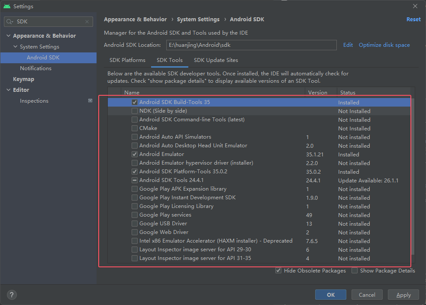Select the Google Play APK Expansion library row
426x305 pixels.
pyautogui.click(x=259, y=189)
